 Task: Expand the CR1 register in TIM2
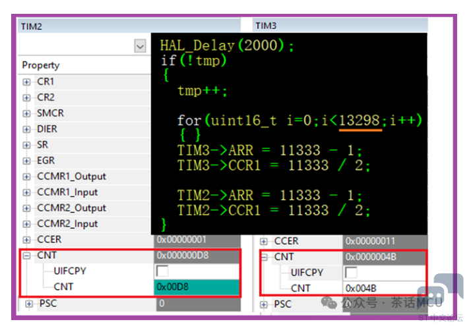(x=27, y=82)
